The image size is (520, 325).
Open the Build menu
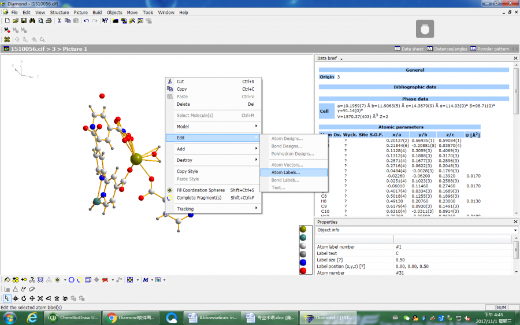[97, 12]
